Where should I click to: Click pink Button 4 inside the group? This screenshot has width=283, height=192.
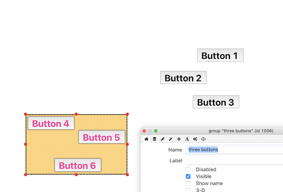point(51,123)
